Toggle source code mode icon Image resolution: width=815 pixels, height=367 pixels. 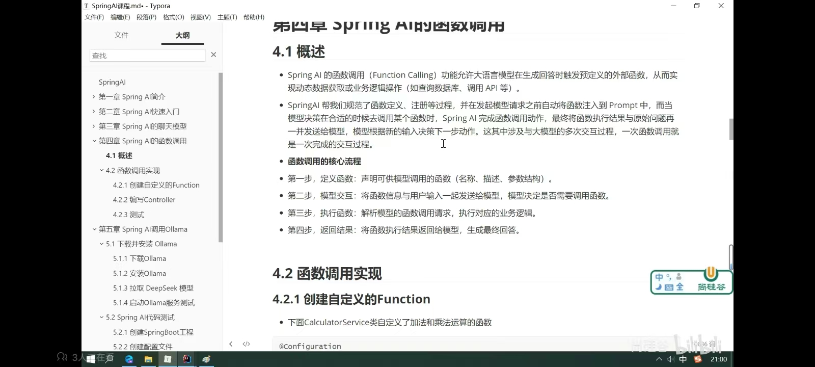coord(247,344)
